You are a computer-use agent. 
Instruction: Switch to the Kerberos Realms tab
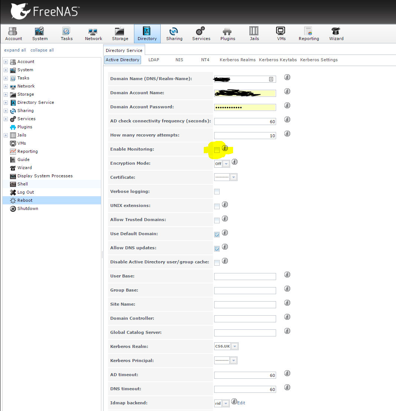pos(238,60)
